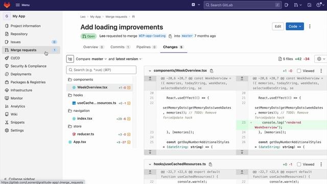Open CI/CD sidebar item

[15, 58]
